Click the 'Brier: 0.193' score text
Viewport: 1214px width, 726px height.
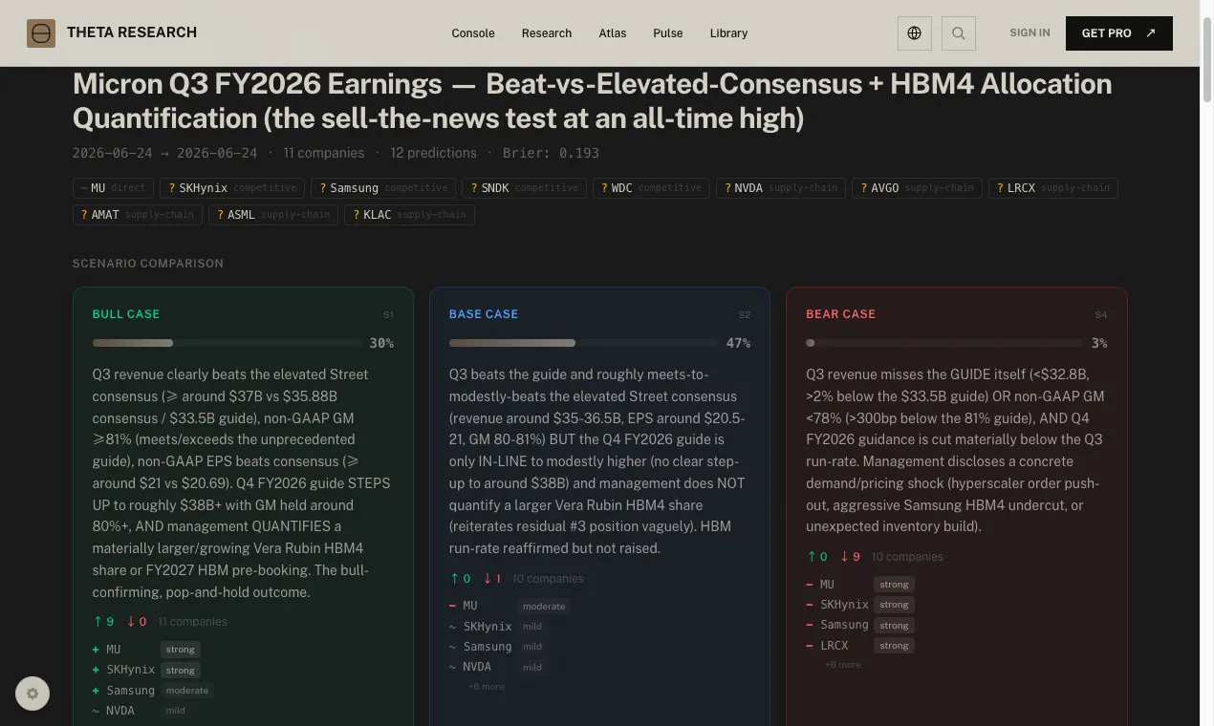[x=551, y=153]
